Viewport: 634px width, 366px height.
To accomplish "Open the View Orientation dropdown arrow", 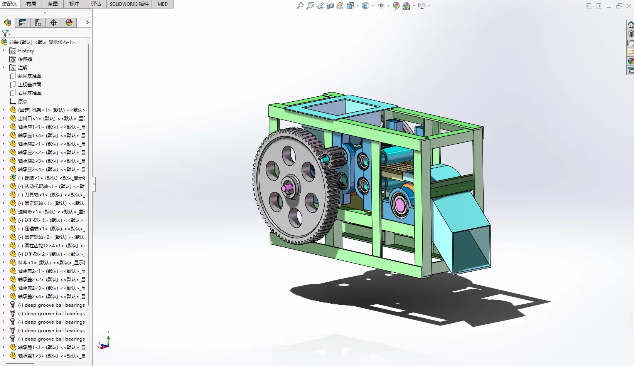I will click(x=357, y=6).
